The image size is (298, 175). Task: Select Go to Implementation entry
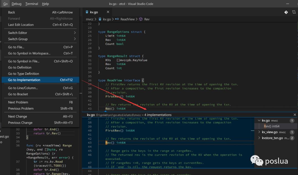40,80
